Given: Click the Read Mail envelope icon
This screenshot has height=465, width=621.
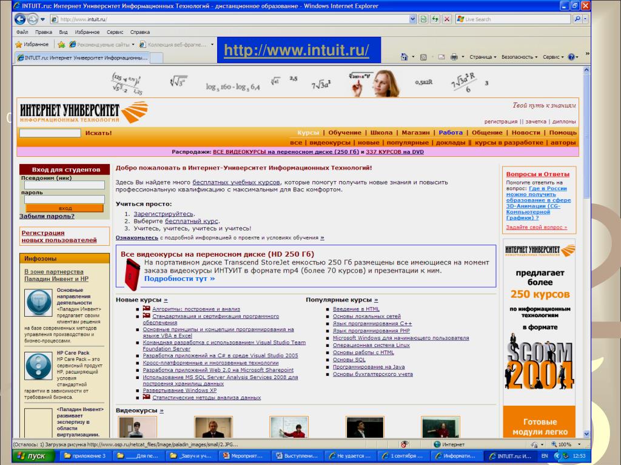Looking at the screenshot, I should click(441, 57).
